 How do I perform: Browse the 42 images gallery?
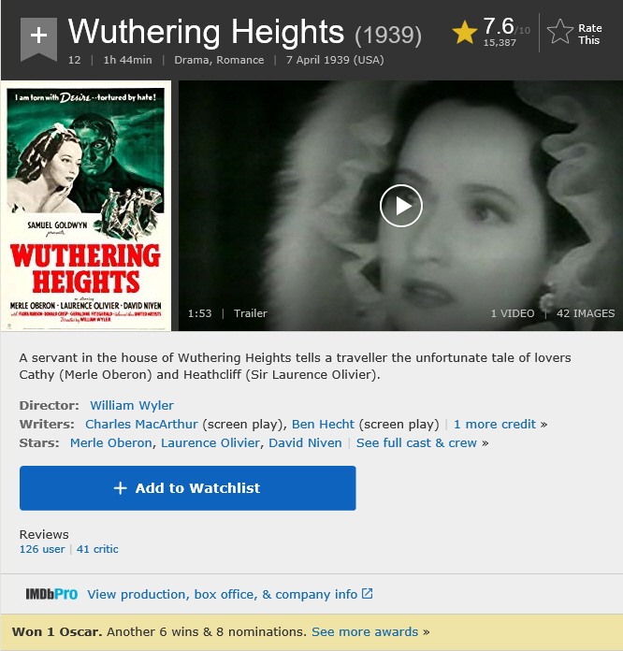pyautogui.click(x=586, y=313)
